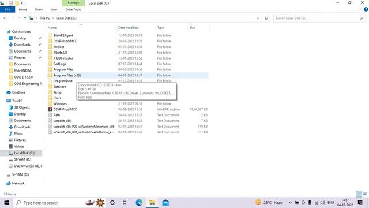Viewport: 369px width, 208px height.
Task: Switch to the Share ribbon tab
Action: point(39,9)
